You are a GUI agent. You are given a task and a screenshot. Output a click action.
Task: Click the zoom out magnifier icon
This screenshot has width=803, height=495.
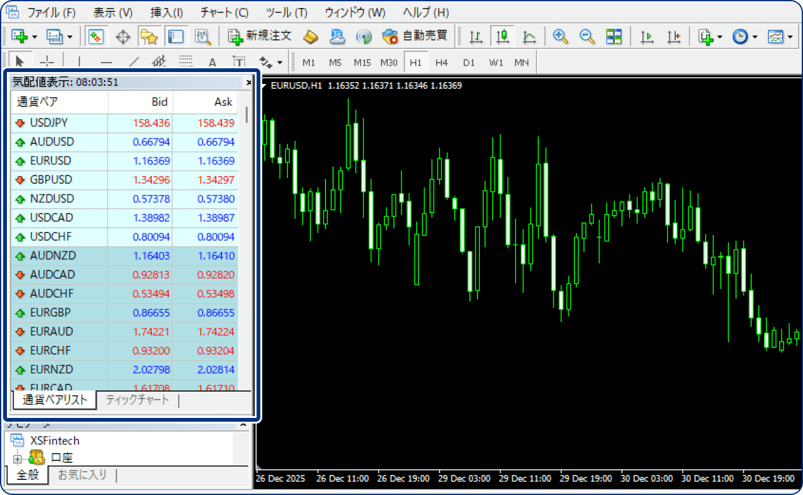[587, 36]
